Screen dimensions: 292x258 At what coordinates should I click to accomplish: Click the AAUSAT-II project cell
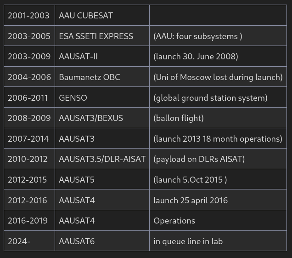pos(79,57)
